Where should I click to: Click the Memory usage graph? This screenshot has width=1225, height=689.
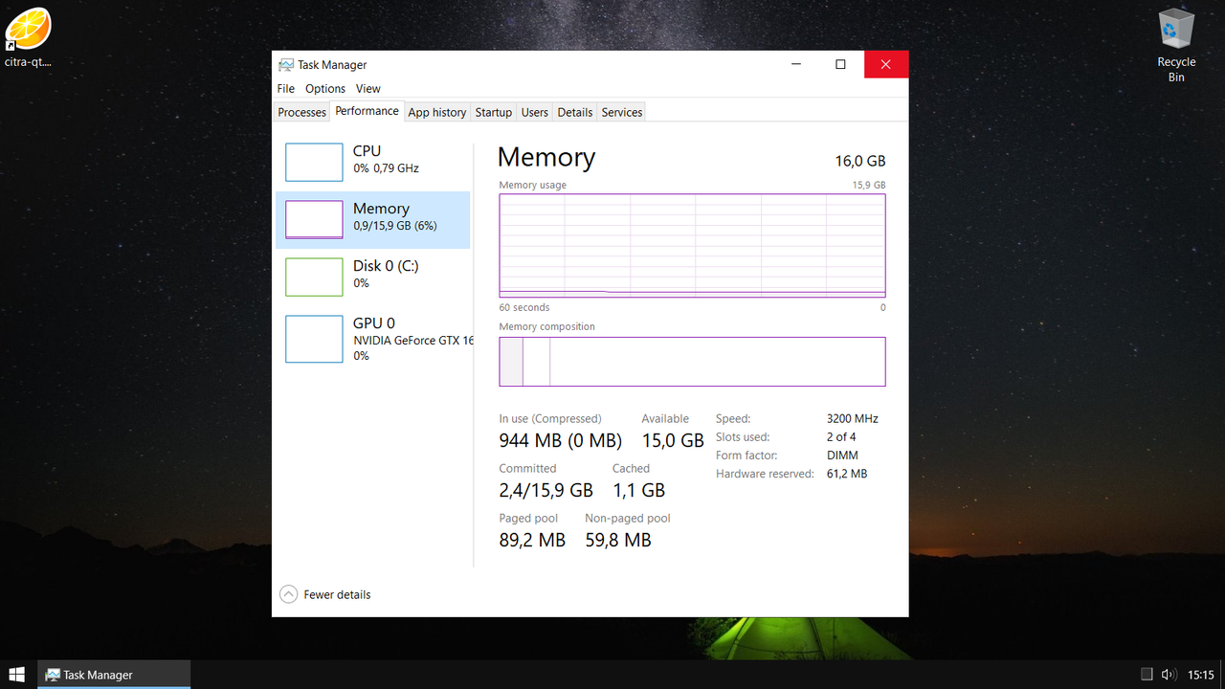click(x=691, y=244)
